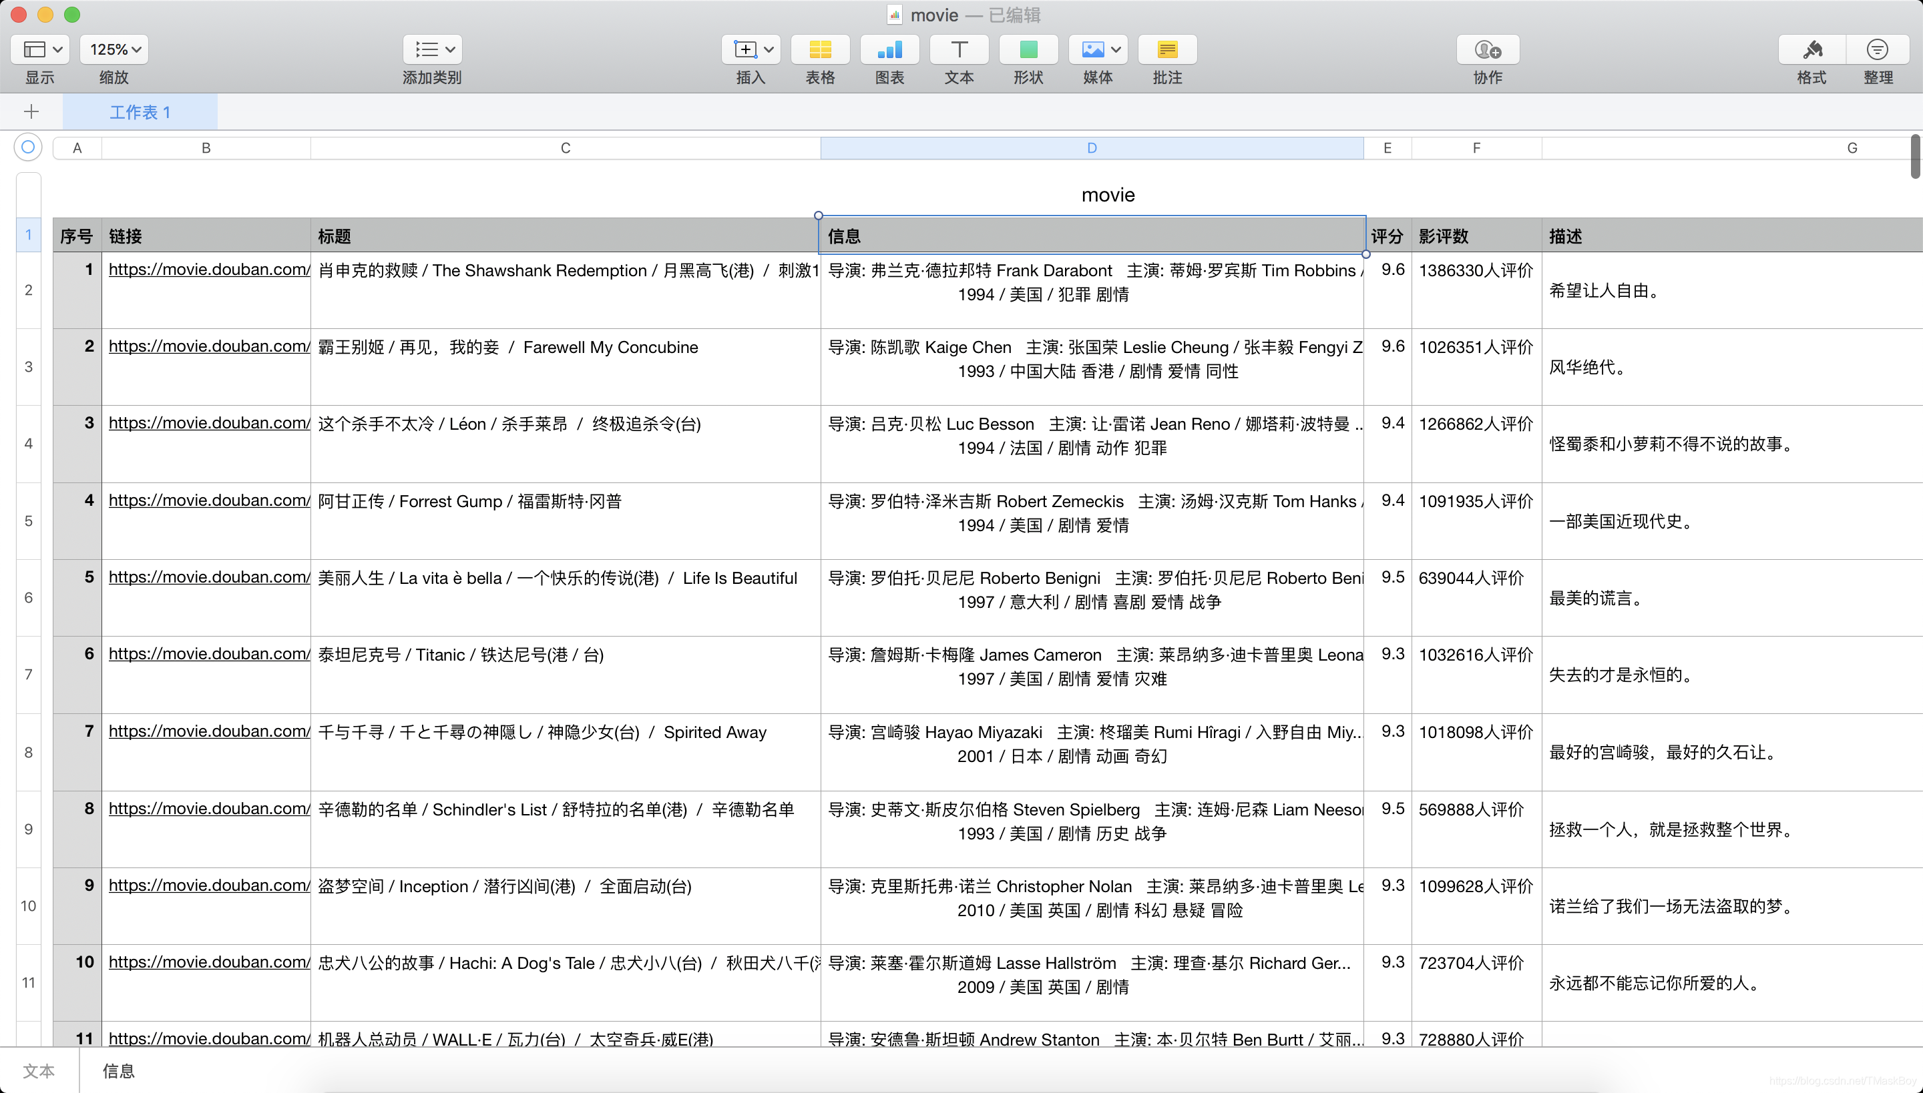Open the douban link for Titanic row

(x=209, y=654)
